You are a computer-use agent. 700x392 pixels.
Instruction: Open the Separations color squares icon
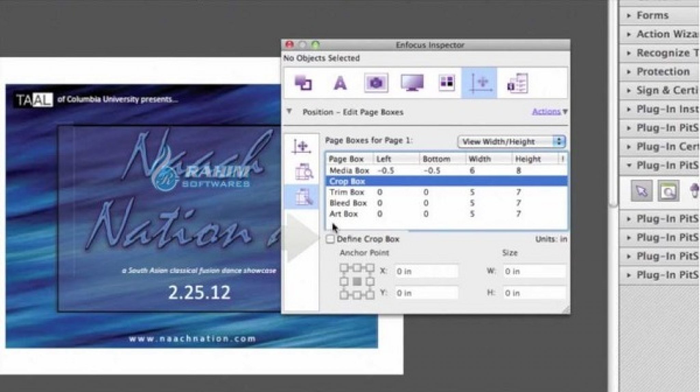(446, 82)
